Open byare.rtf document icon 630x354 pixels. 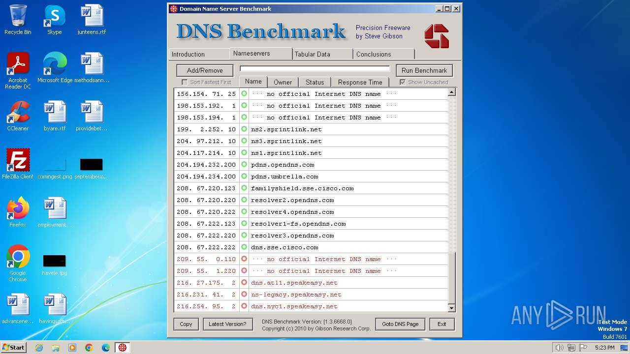(x=55, y=117)
